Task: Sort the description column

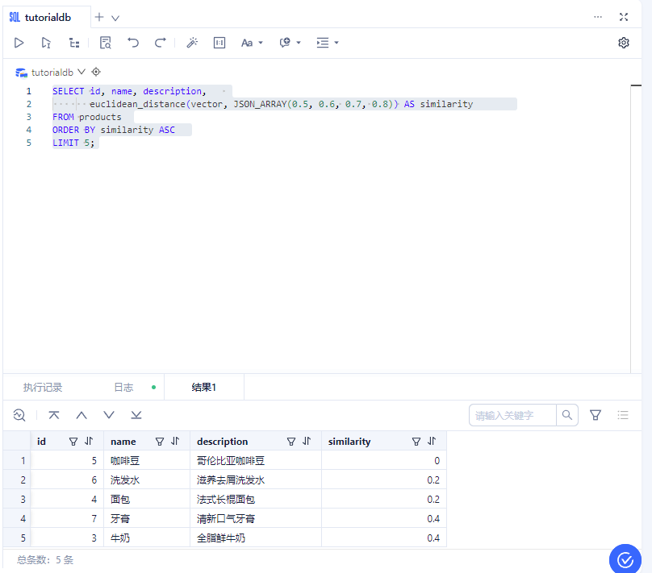Action: click(x=307, y=441)
